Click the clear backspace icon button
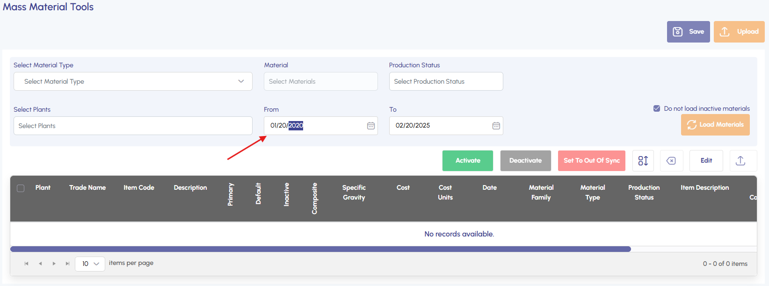 coord(671,161)
